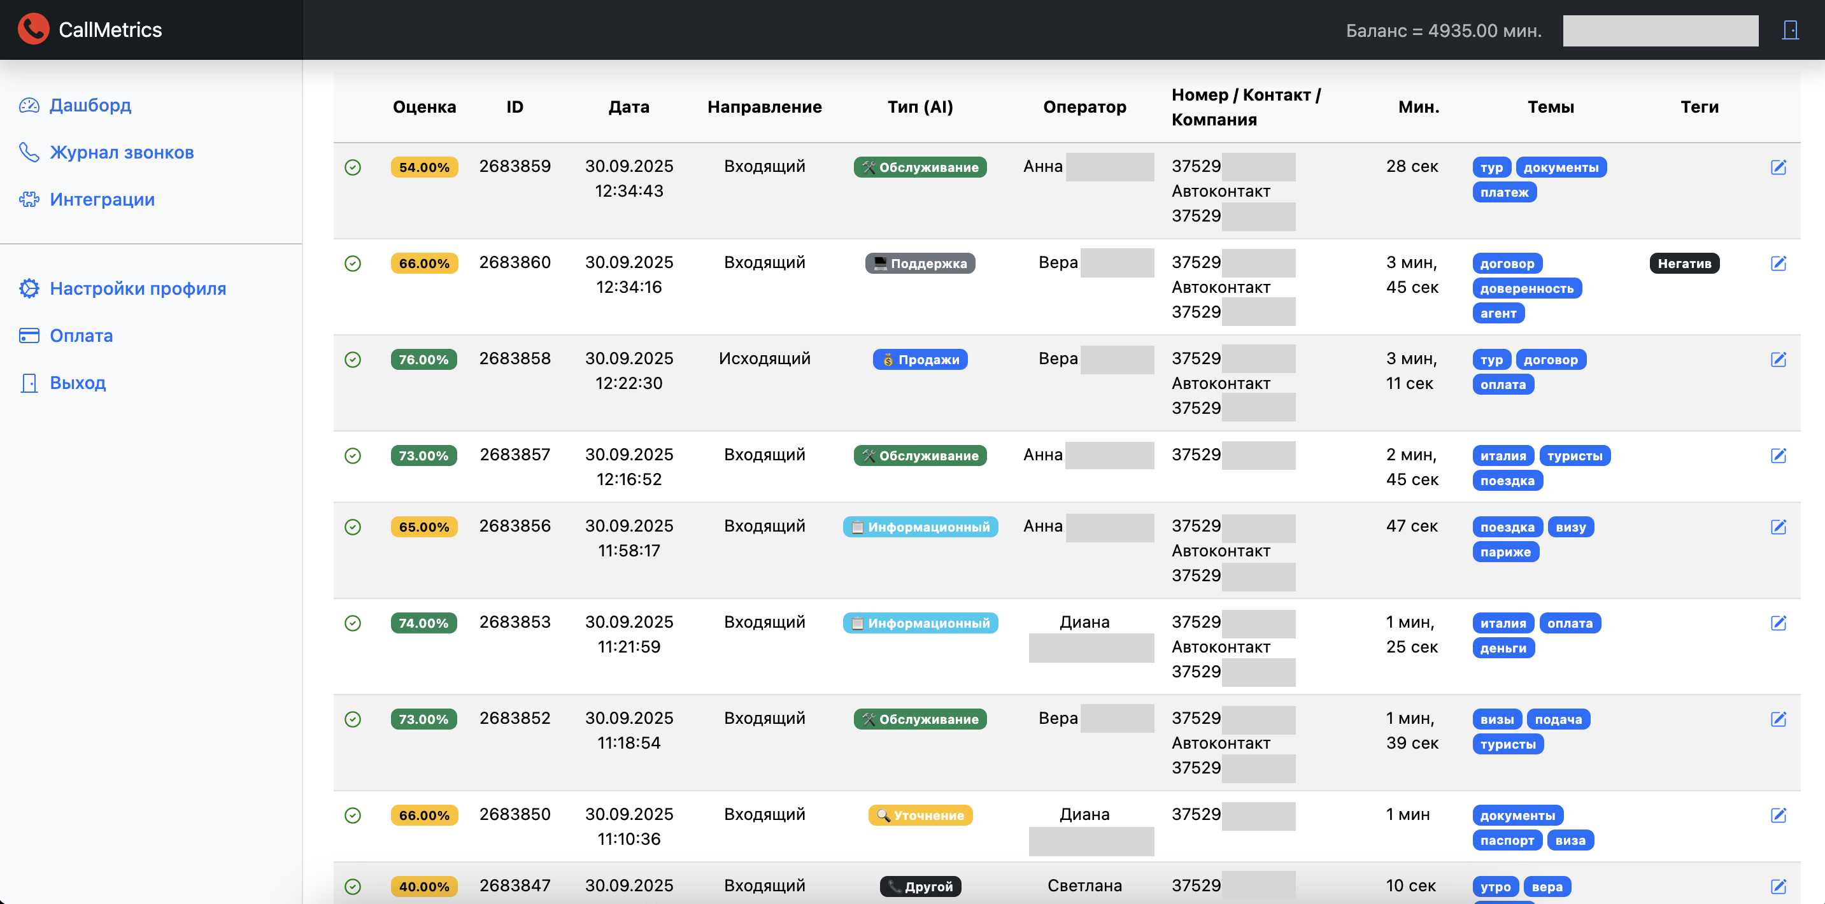The height and width of the screenshot is (904, 1825).
Task: Open Журнал звонков in sidebar
Action: (x=121, y=152)
